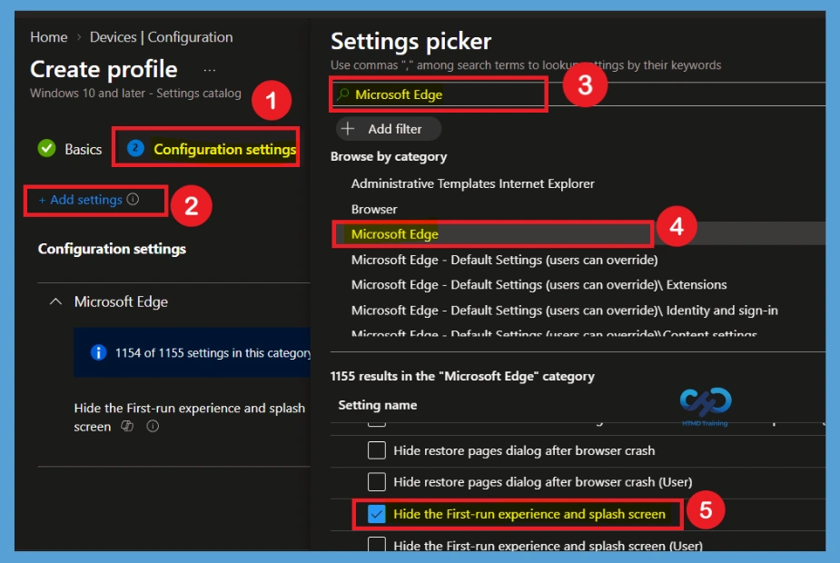Click the info icon beside splash screen setting
840x563 pixels.
tap(153, 427)
